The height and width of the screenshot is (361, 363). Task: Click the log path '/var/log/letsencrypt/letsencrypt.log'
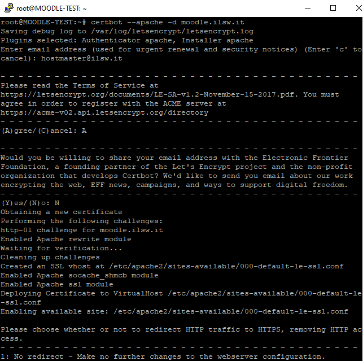pyautogui.click(x=172, y=31)
